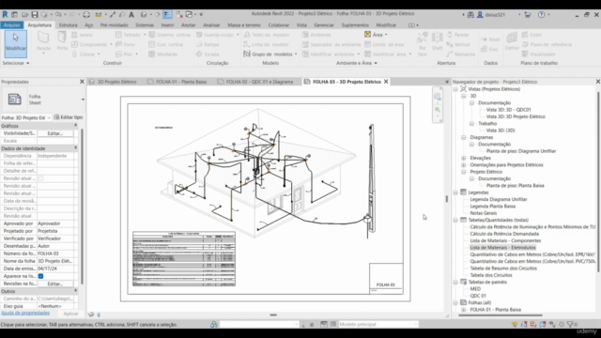Toggle the 'Revisão atual' checkbox

[x=40, y=178]
